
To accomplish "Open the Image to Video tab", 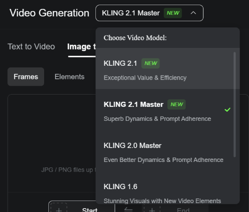I will click(x=81, y=47).
